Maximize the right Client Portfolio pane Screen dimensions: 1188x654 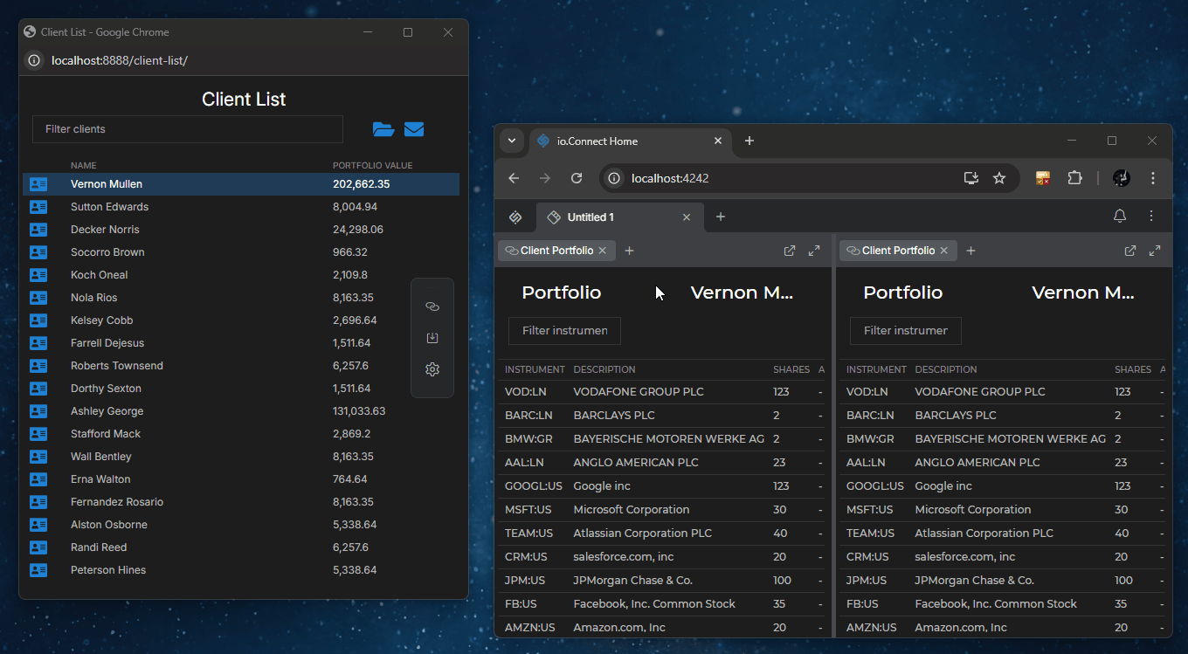[x=1155, y=251]
